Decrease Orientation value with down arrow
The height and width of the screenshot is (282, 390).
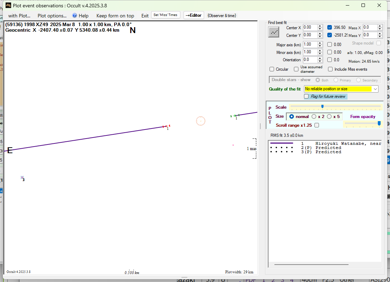(320, 61)
